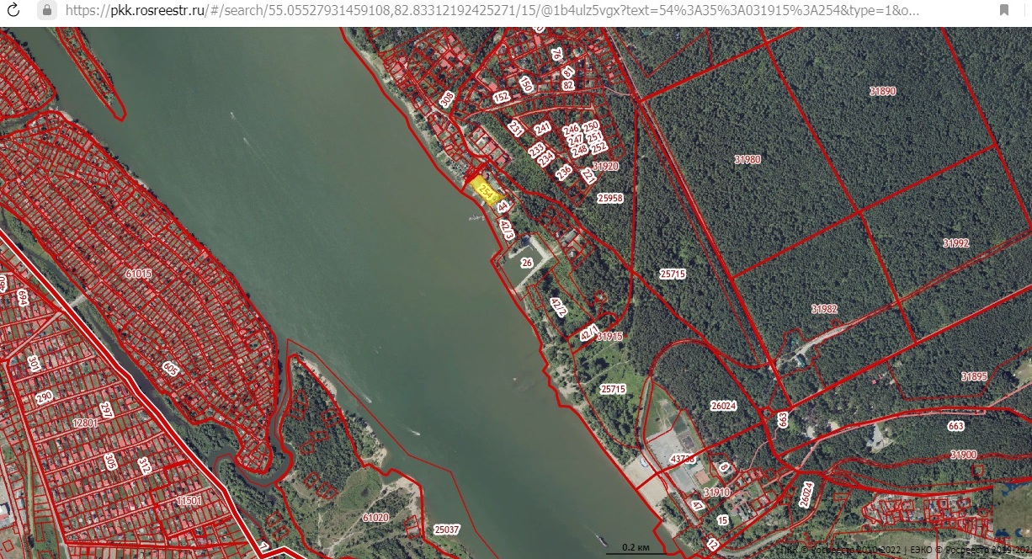The height and width of the screenshot is (559, 1032).
Task: Select parcel label 26024 beside the stadium
Action: pyautogui.click(x=723, y=406)
